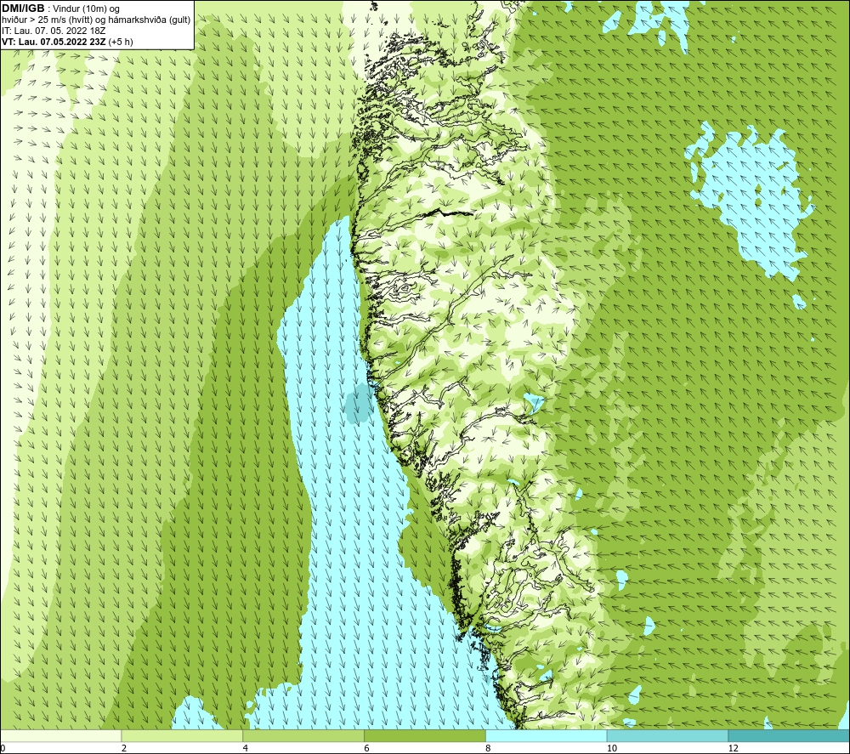Click the DMI/IGB title text
The image size is (850, 754).
23,9
